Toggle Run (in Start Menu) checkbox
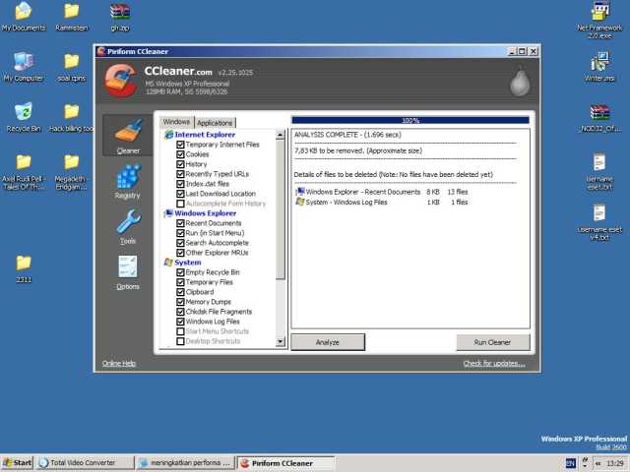This screenshot has height=472, width=630. point(180,233)
